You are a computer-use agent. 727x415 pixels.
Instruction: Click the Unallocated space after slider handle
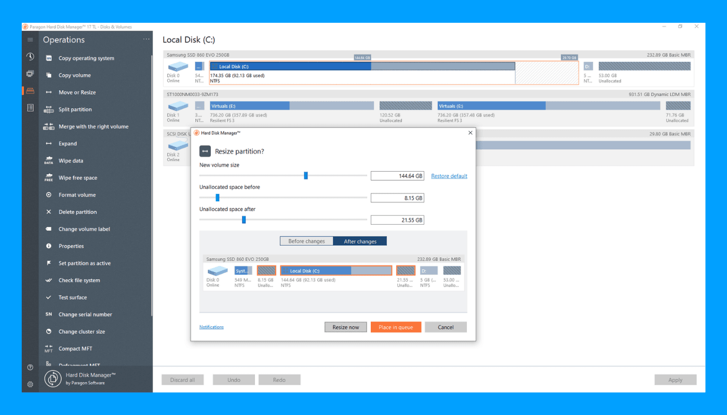coord(244,219)
